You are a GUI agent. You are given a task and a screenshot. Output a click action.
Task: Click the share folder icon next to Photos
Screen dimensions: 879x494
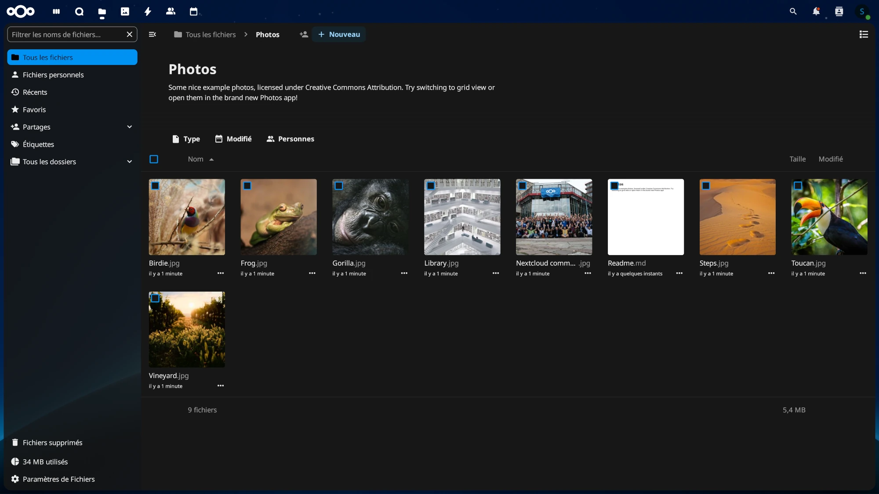tap(304, 34)
